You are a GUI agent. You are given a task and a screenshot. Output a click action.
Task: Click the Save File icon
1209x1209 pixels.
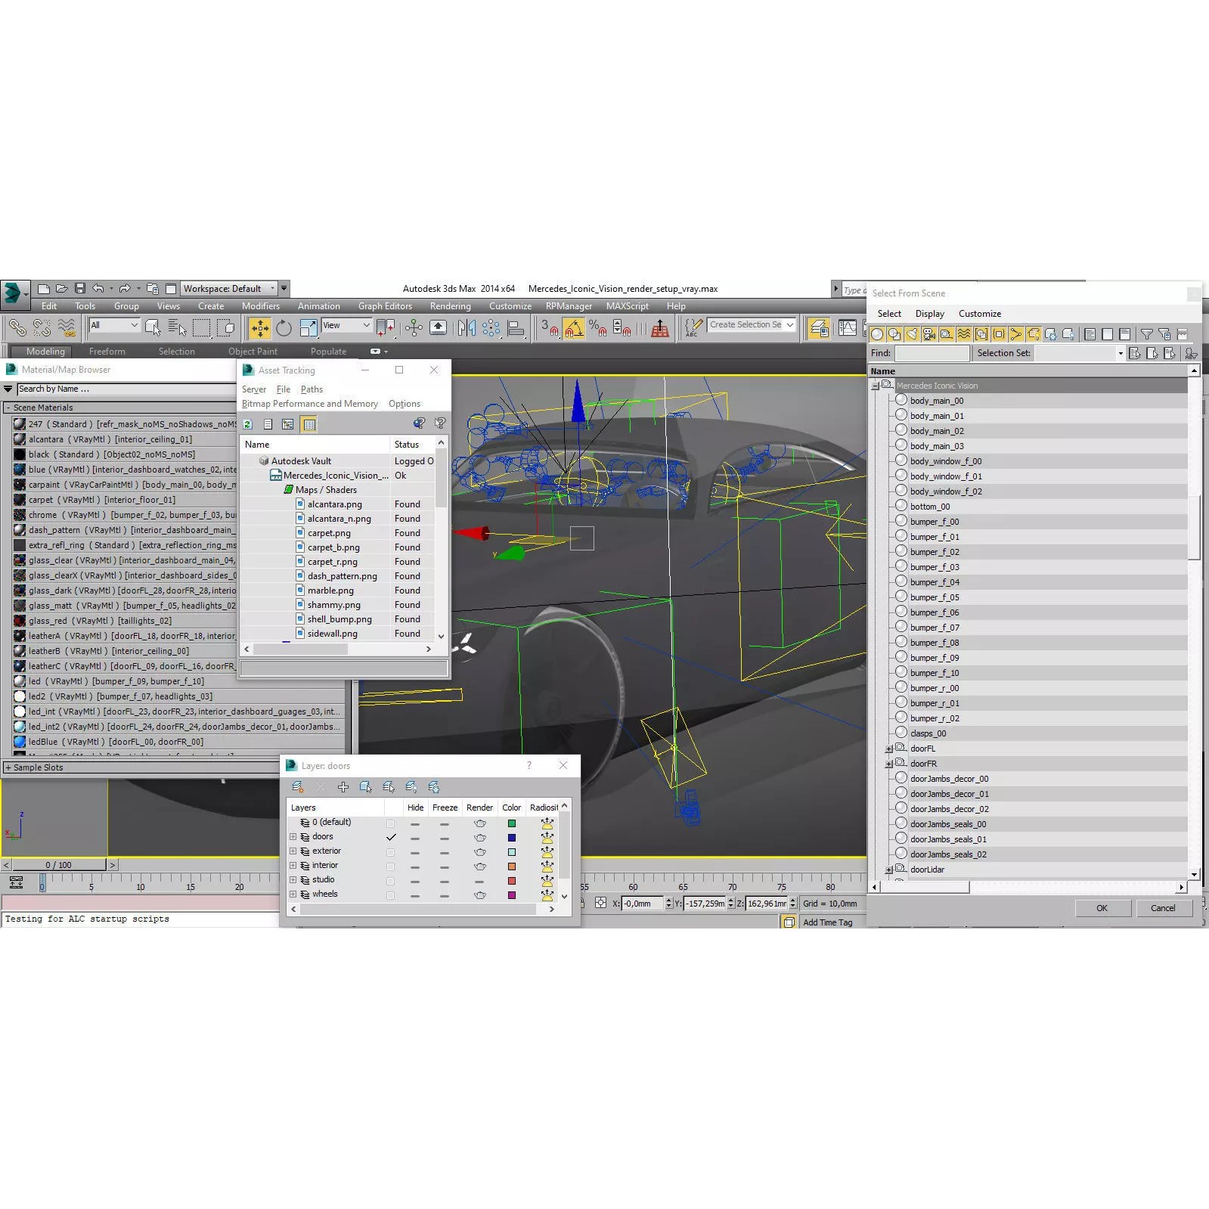(x=79, y=288)
